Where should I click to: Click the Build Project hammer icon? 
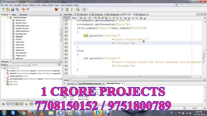(62, 9)
